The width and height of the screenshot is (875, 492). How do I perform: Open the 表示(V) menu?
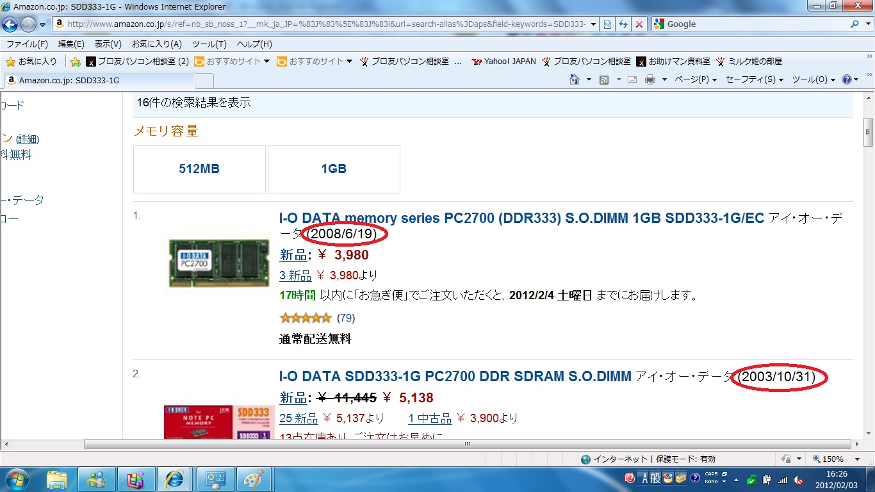[x=108, y=44]
